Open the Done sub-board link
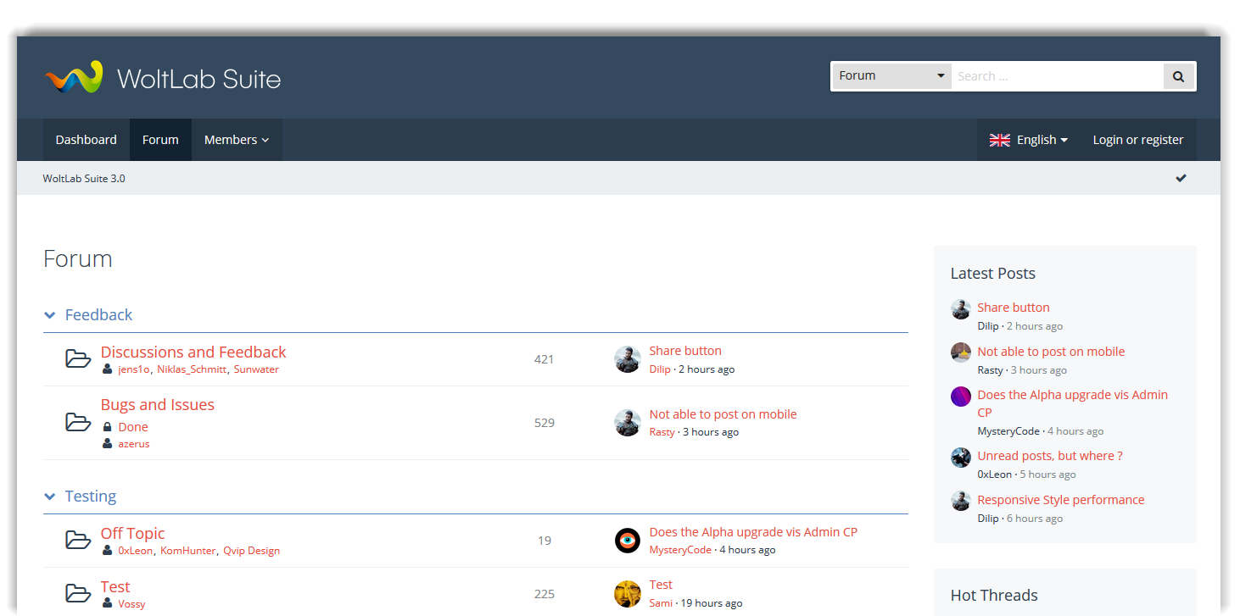 coord(133,427)
